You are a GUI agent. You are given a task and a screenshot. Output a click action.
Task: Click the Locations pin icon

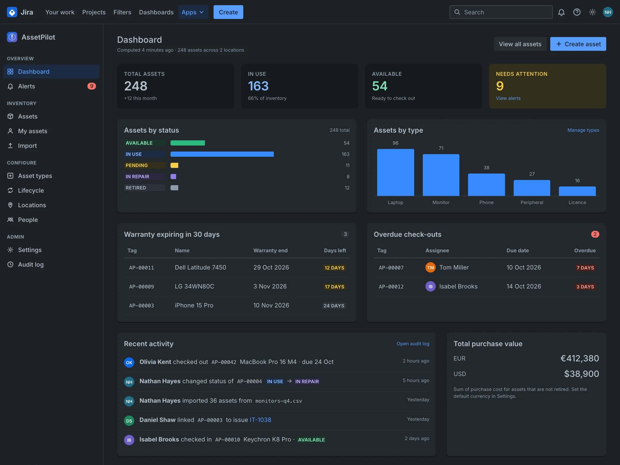pyautogui.click(x=10, y=205)
